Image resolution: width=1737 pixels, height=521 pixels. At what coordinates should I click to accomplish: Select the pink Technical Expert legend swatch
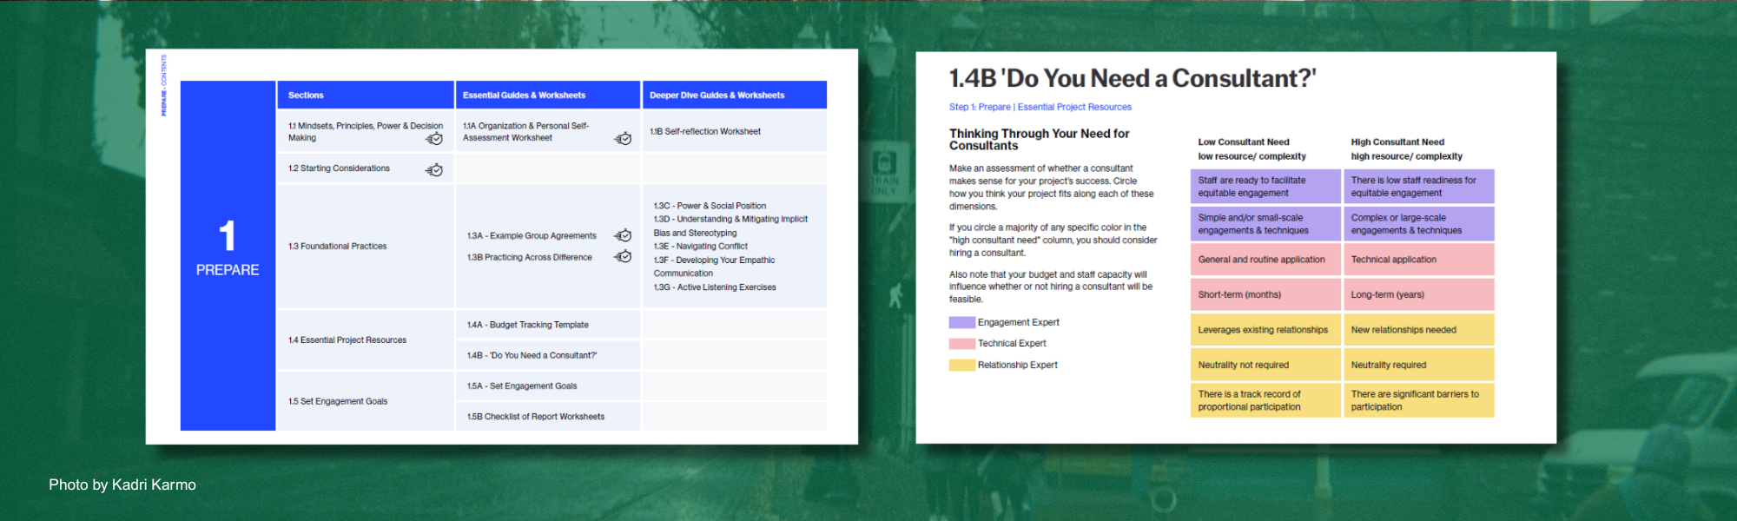961,344
